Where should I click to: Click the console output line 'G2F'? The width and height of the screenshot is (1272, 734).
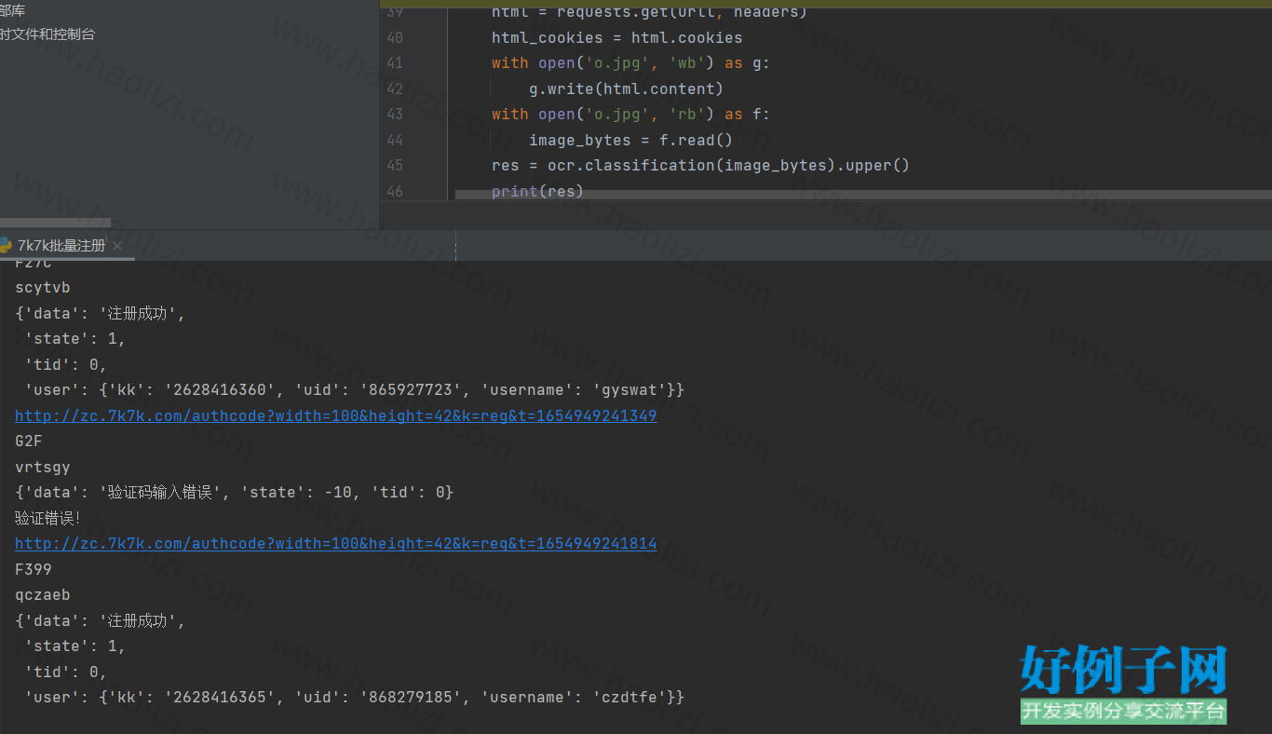29,442
